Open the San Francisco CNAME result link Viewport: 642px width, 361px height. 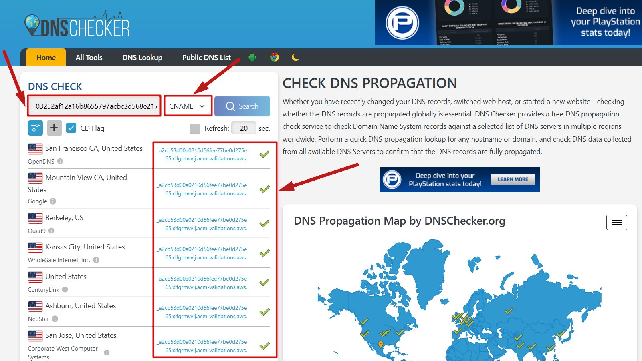202,154
